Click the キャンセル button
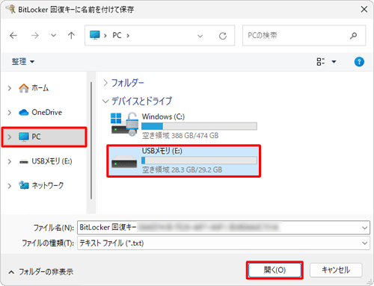The width and height of the screenshot is (374, 286). [336, 270]
